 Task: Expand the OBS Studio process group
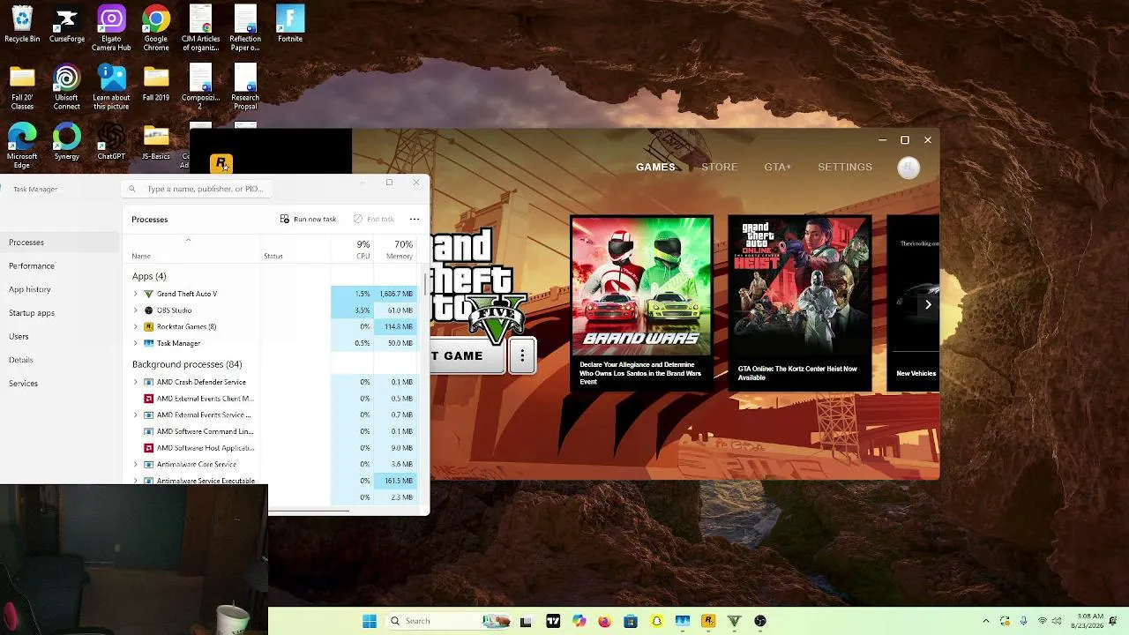(136, 310)
